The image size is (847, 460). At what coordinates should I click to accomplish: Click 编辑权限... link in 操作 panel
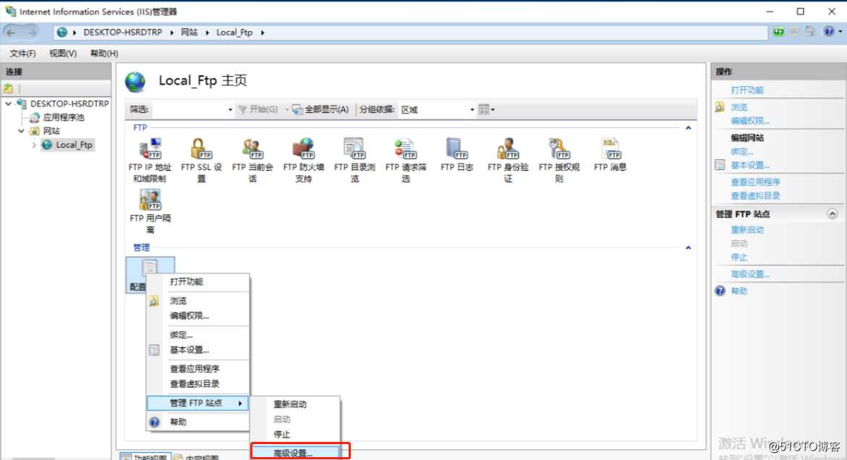pos(750,121)
